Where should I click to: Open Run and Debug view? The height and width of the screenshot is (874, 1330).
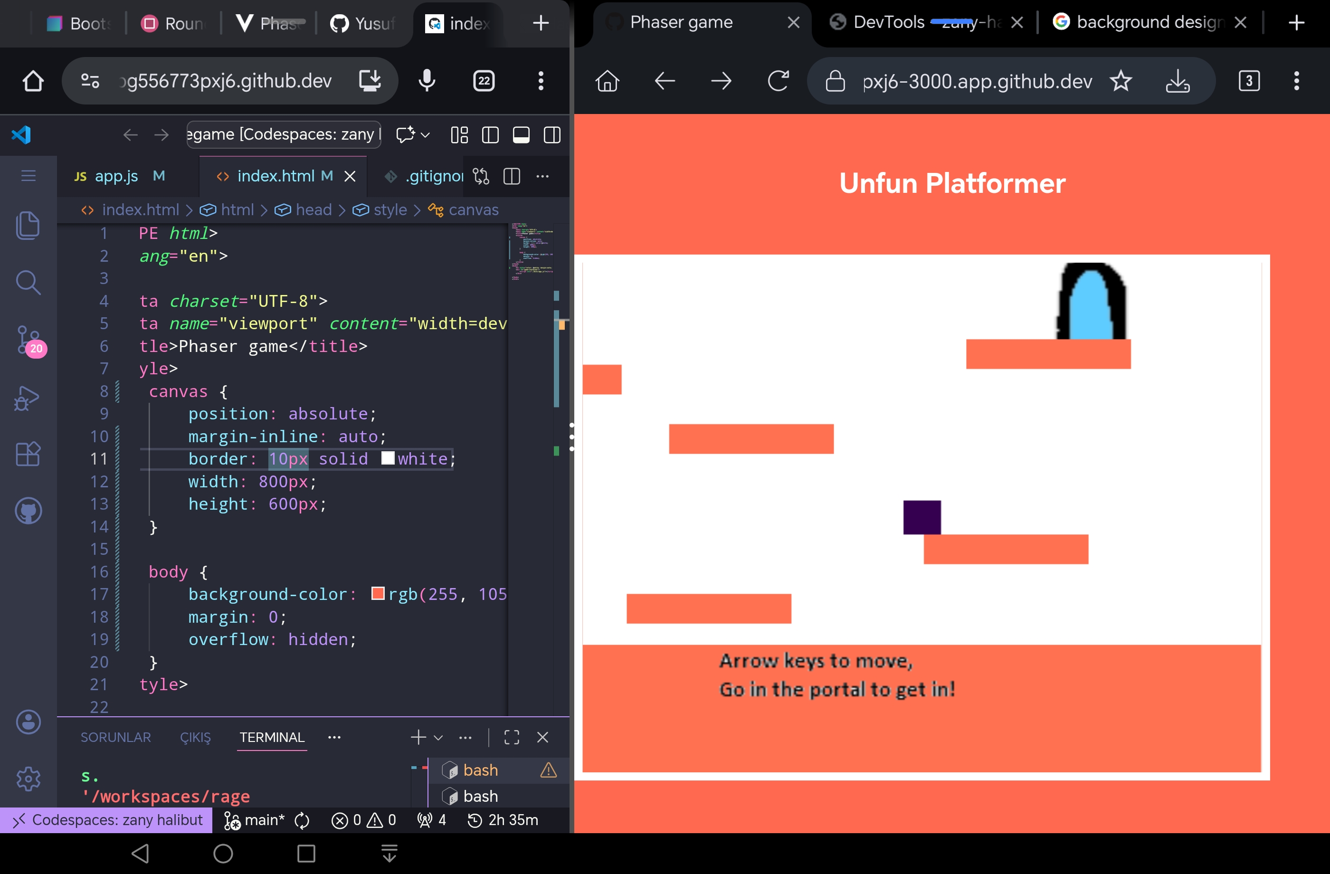pos(27,398)
